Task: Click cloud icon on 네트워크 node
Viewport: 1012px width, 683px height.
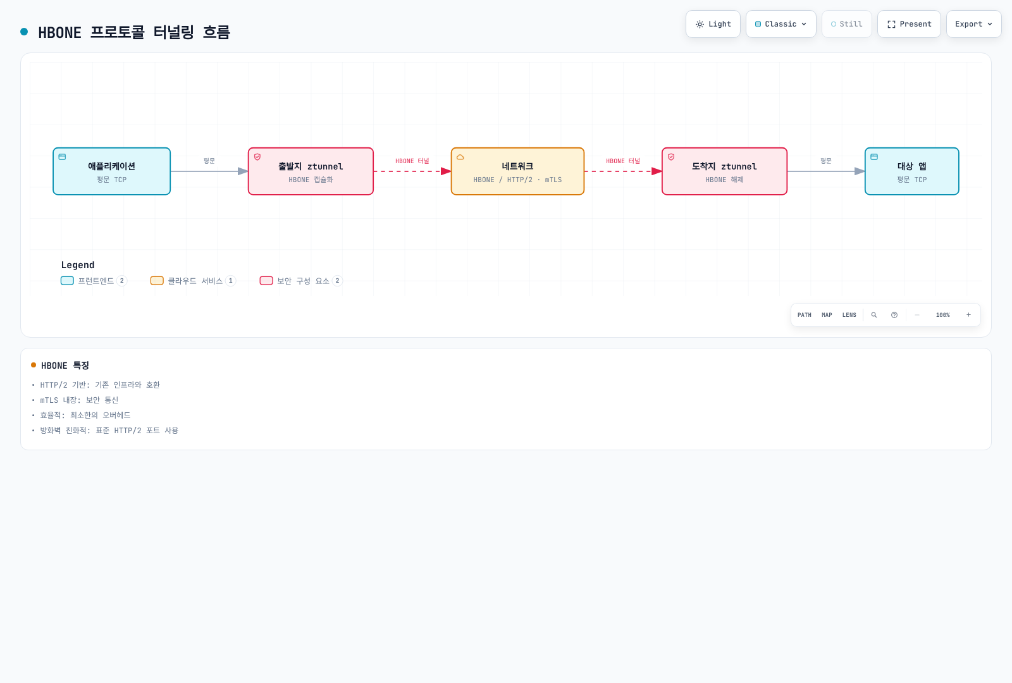Action: [460, 157]
